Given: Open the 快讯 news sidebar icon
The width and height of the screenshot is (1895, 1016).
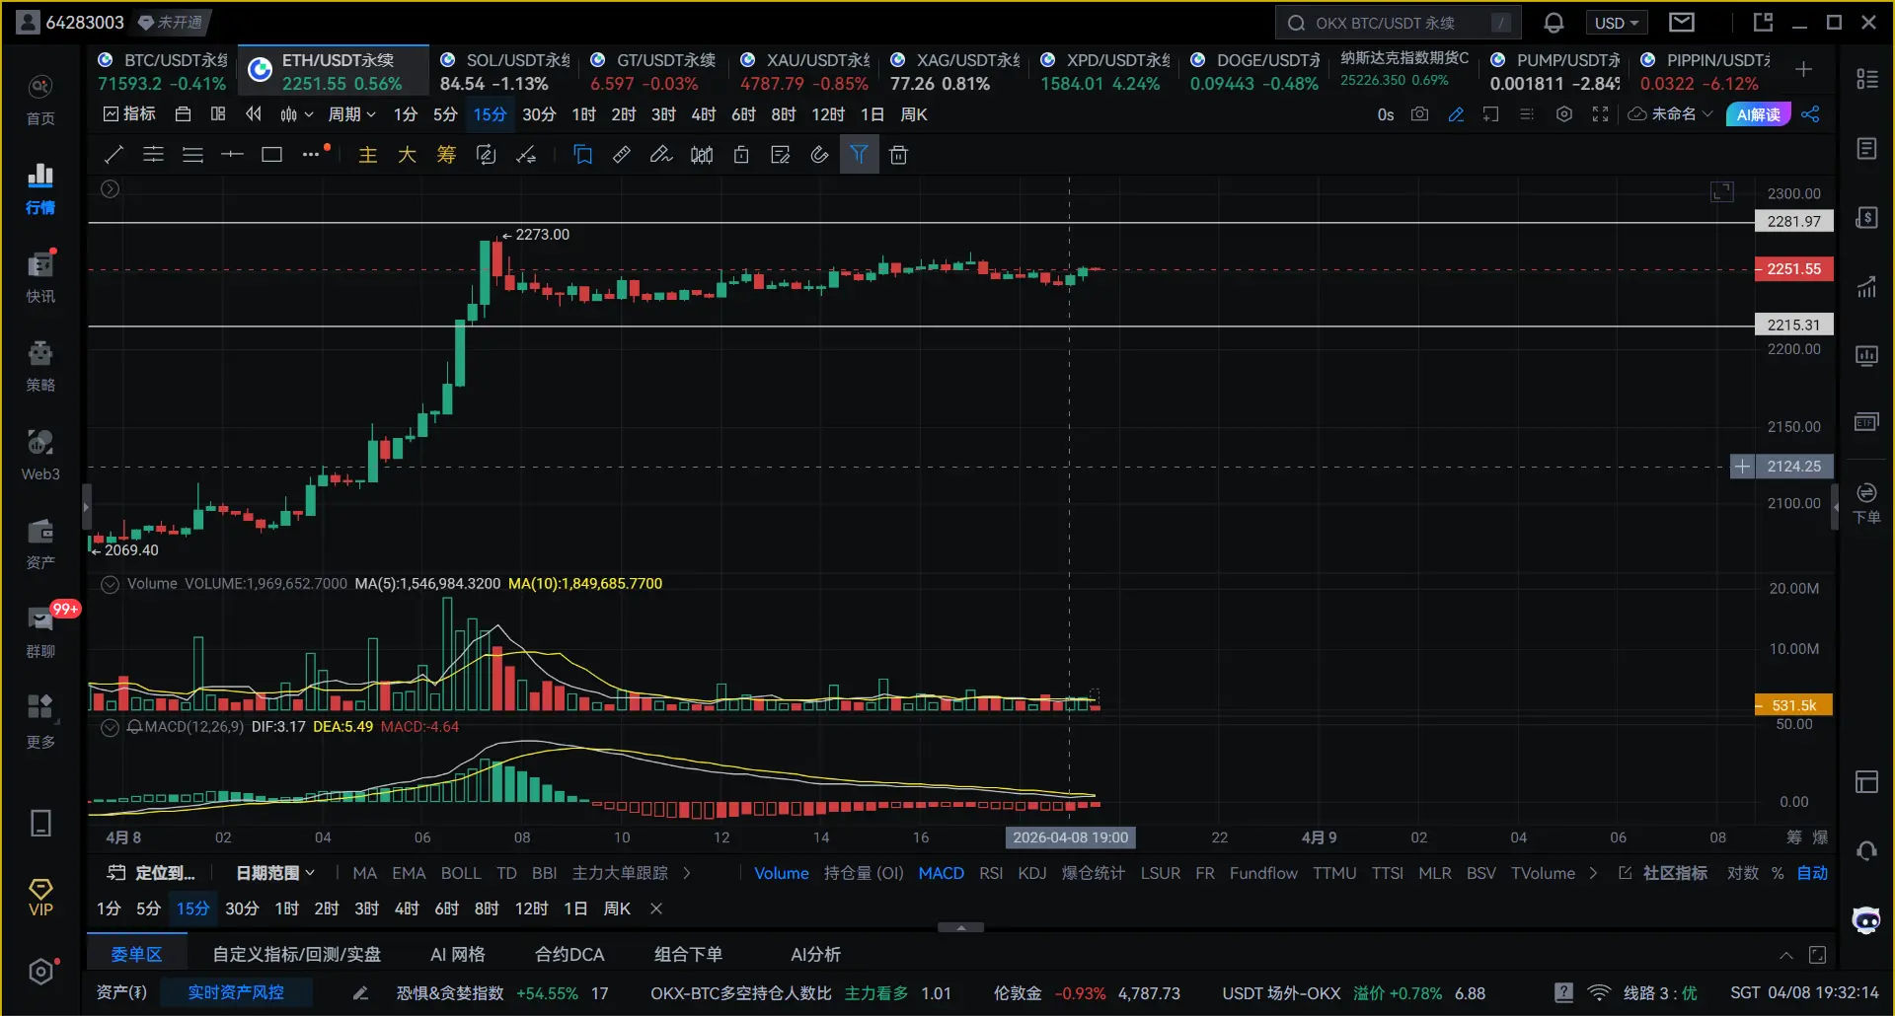Looking at the screenshot, I should click(40, 277).
